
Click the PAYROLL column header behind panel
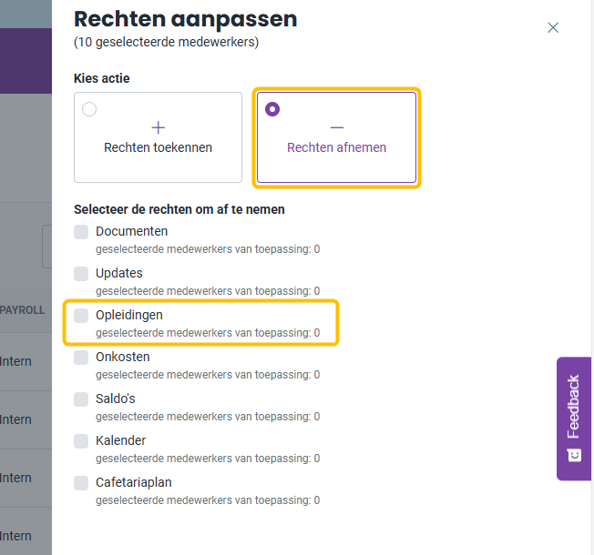23,310
